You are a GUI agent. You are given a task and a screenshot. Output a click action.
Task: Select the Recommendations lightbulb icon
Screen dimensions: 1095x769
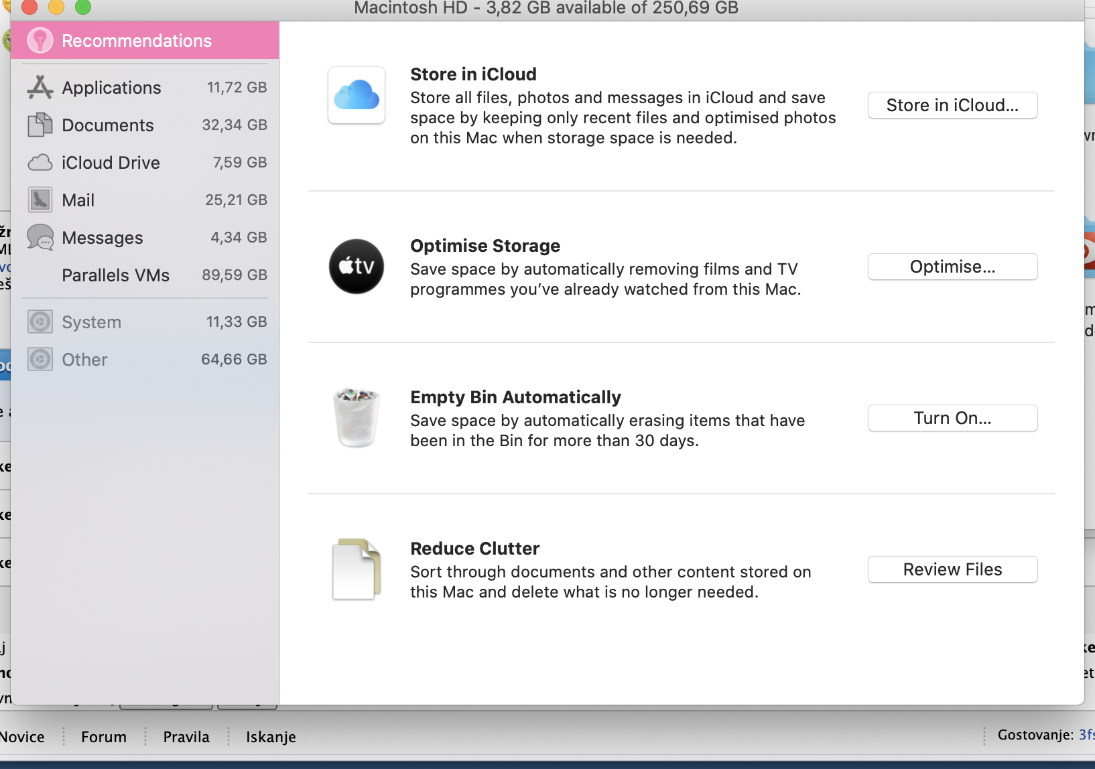40,41
